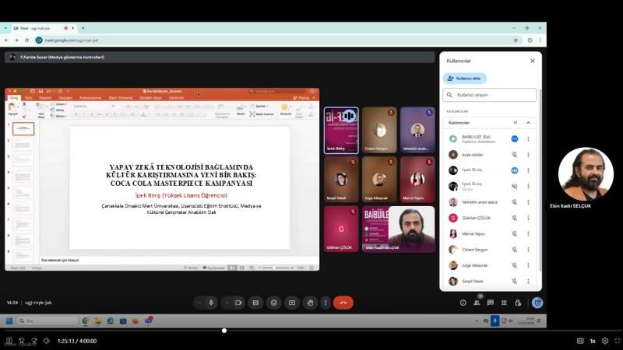The width and height of the screenshot is (623, 350).
Task: Select slide 4 thumbnail in PowerPoint
Action: click(x=23, y=177)
